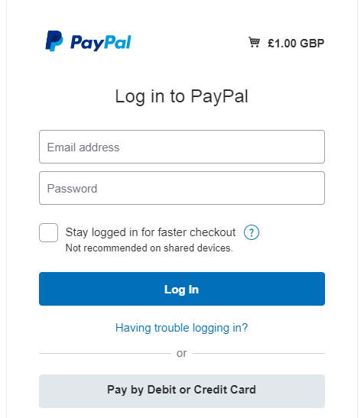This screenshot has width=364, height=418.
Task: Open 'Having trouble logging in?' link
Action: pyautogui.click(x=182, y=328)
